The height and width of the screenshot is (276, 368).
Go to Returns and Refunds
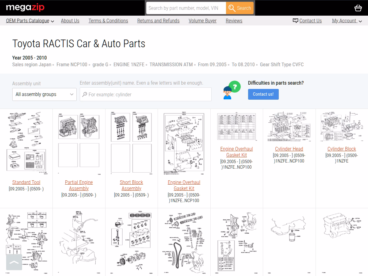pos(158,21)
